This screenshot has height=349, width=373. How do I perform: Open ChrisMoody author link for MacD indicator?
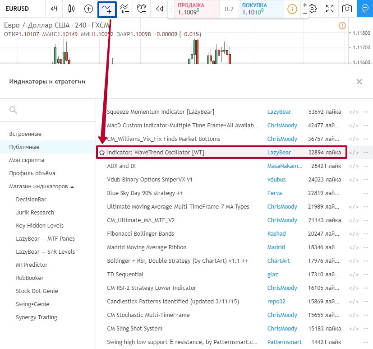point(282,126)
